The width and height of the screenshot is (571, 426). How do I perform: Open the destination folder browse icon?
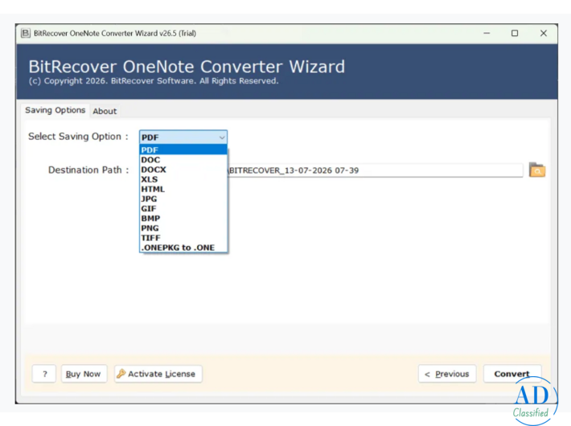coord(537,170)
